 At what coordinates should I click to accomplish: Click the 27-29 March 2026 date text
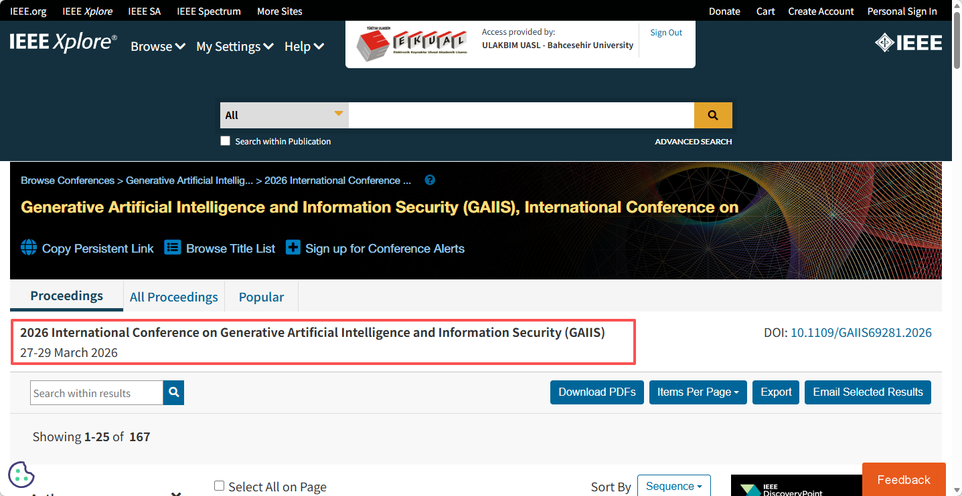(x=69, y=353)
